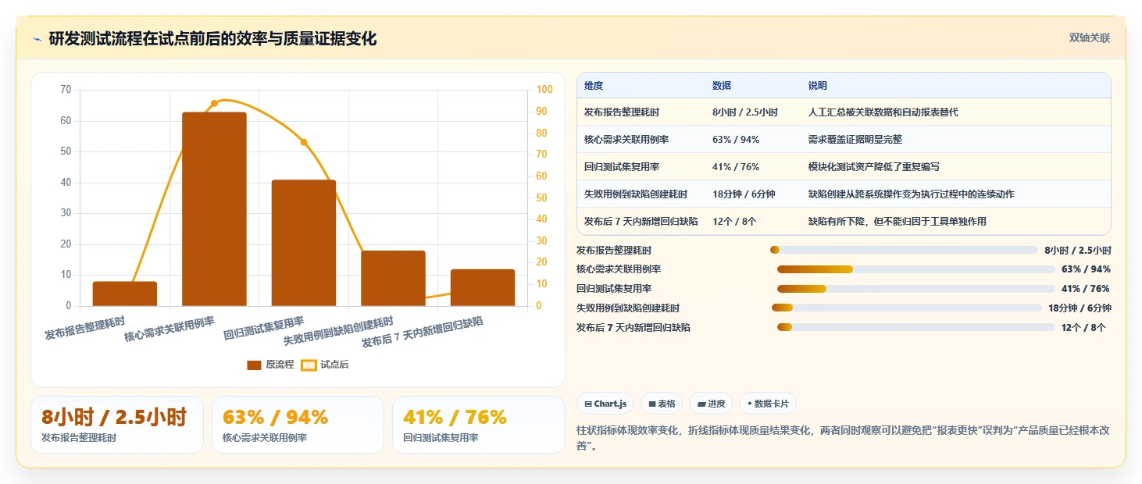The height and width of the screenshot is (484, 1142).
Task: Click table cell 核心需求关联用例率
Action: tap(626, 140)
